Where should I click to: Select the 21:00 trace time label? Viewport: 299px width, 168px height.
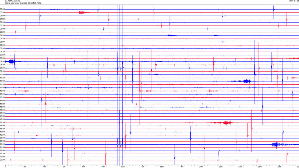click(x=2, y=144)
